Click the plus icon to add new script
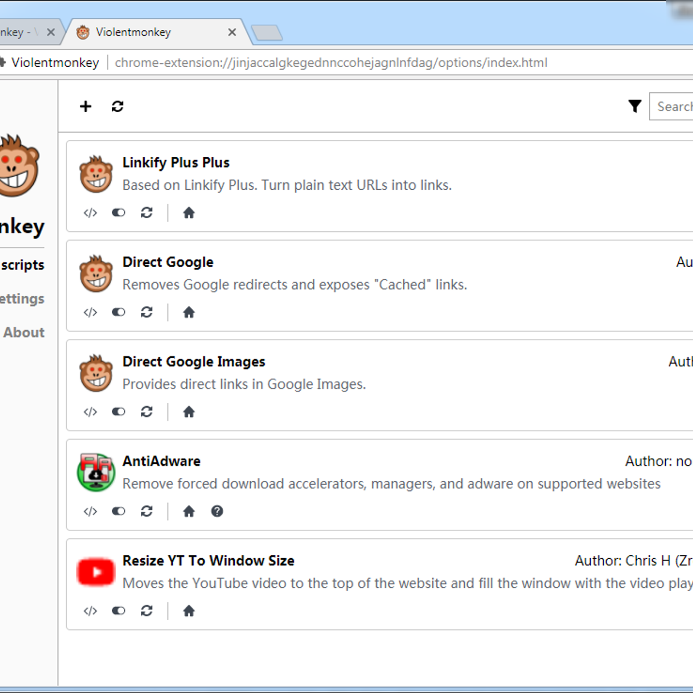Screen dimensions: 693x693 coord(86,106)
